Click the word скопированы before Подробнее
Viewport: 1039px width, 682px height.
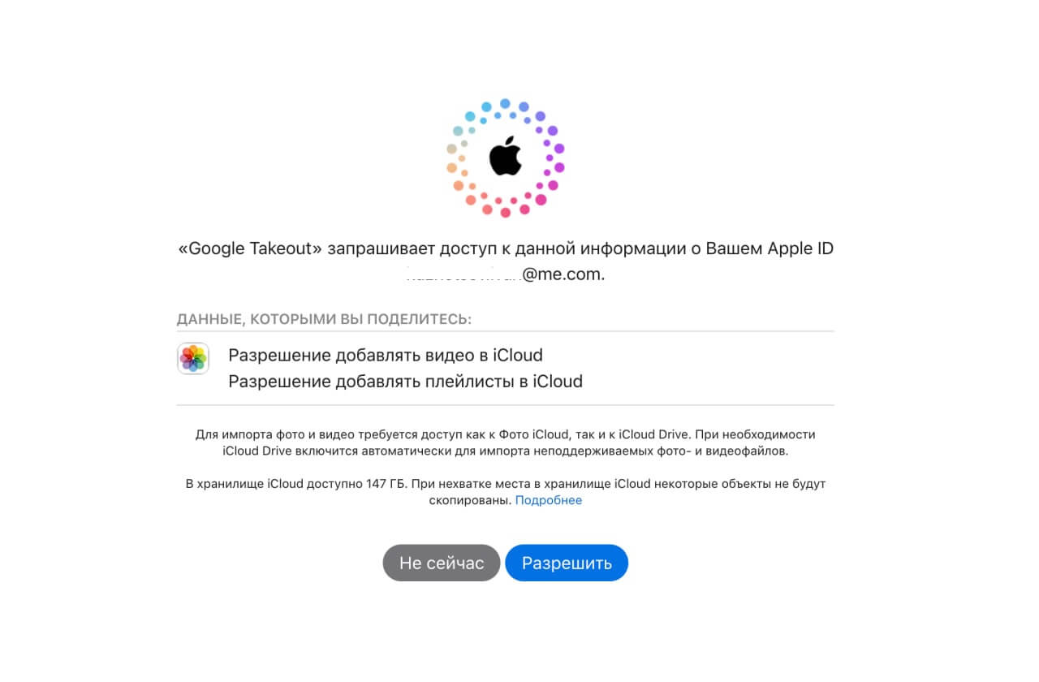470,500
